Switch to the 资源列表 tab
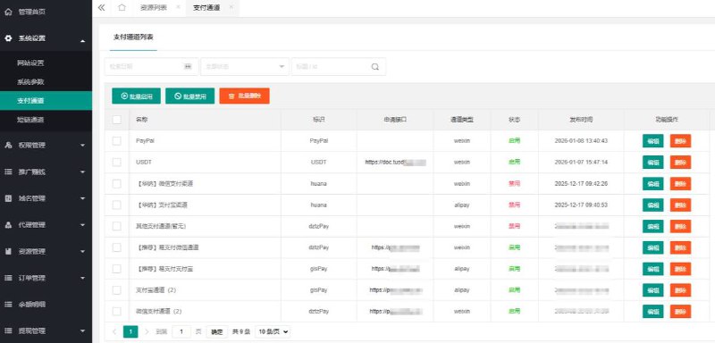Screen dimensions: 715x343 [x=154, y=8]
